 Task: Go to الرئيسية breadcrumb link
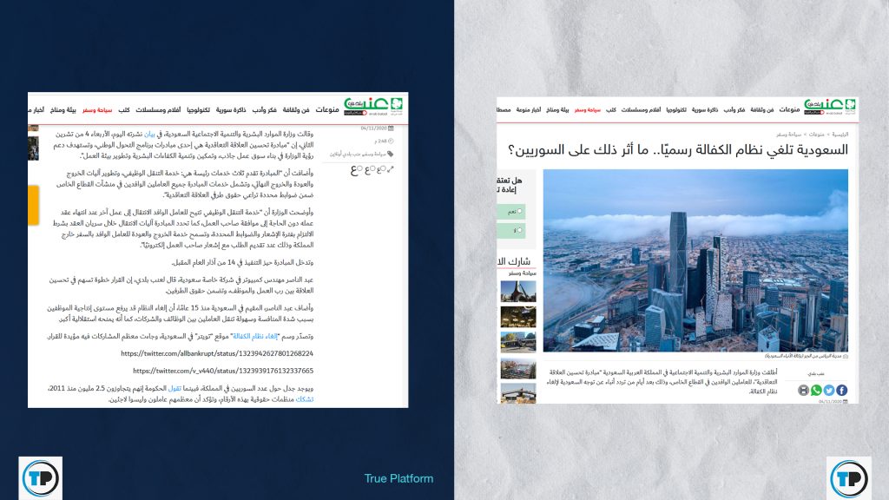(x=840, y=135)
